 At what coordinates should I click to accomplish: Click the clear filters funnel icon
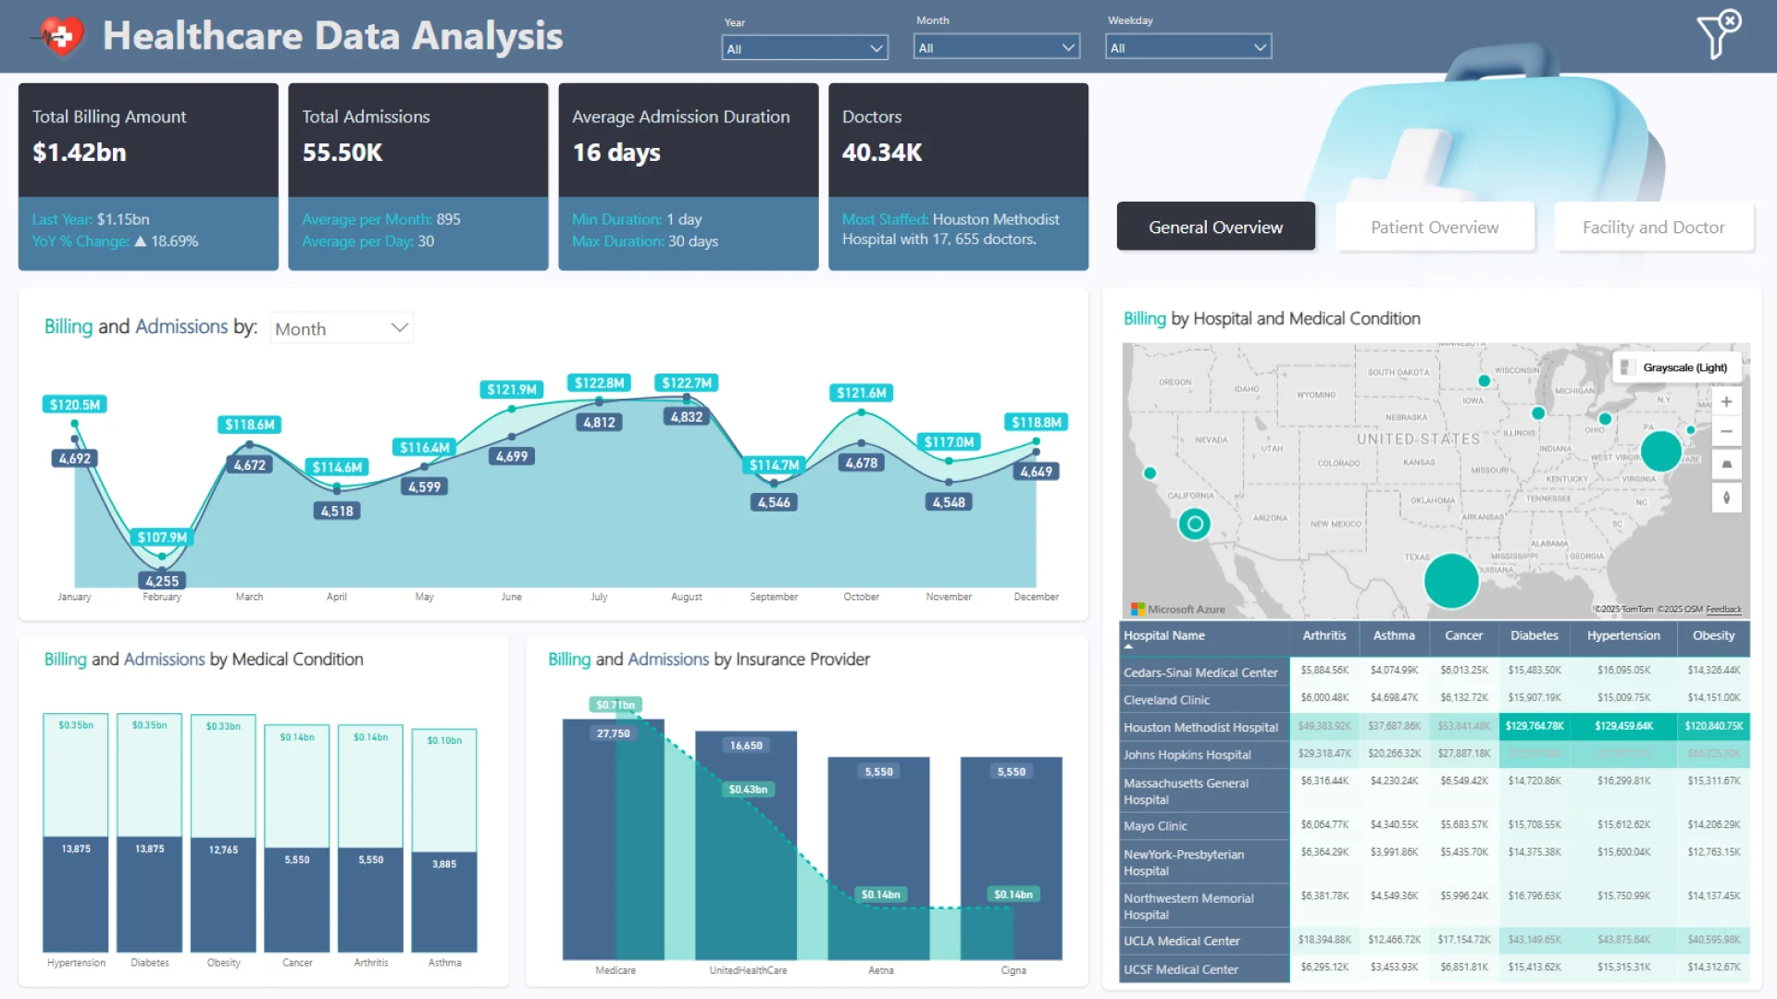point(1718,34)
